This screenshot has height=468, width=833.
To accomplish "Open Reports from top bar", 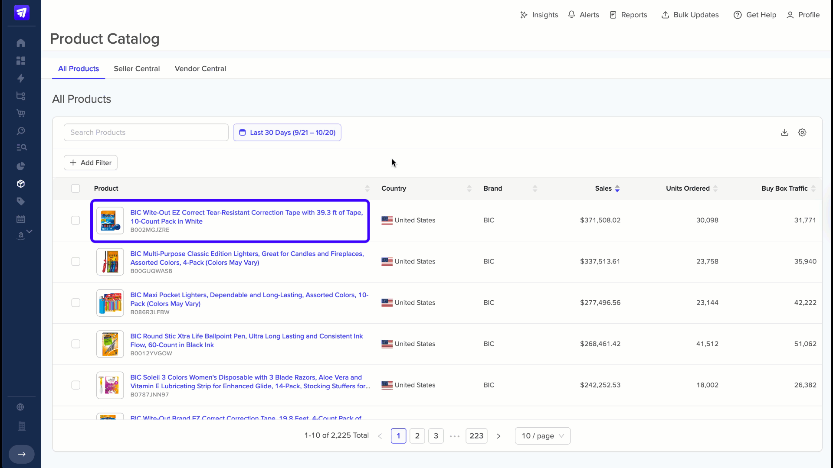I will (x=628, y=15).
